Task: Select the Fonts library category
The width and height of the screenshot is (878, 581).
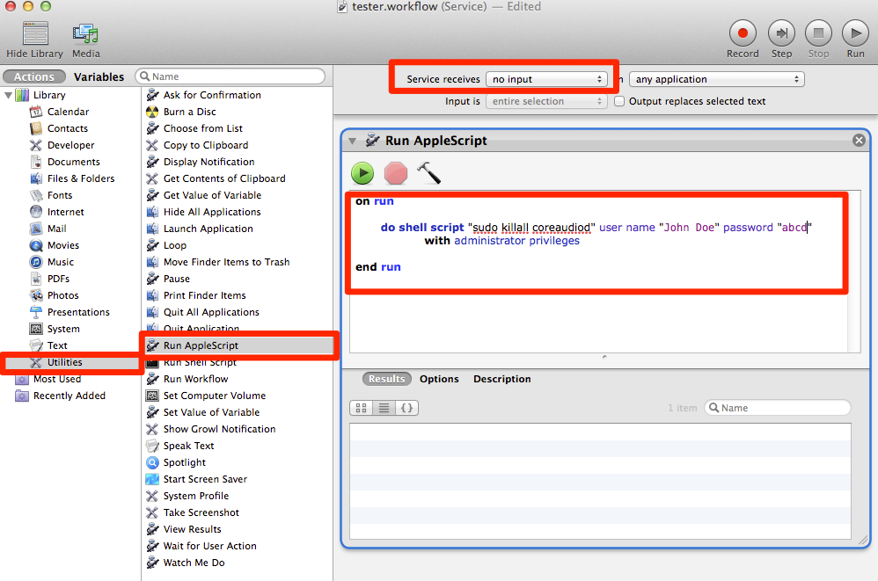Action: [x=59, y=195]
